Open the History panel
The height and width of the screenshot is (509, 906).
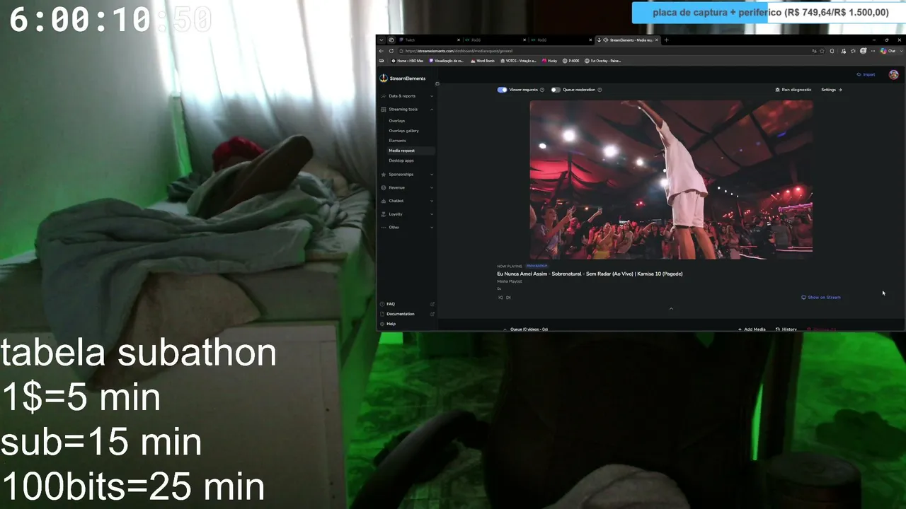(x=786, y=329)
